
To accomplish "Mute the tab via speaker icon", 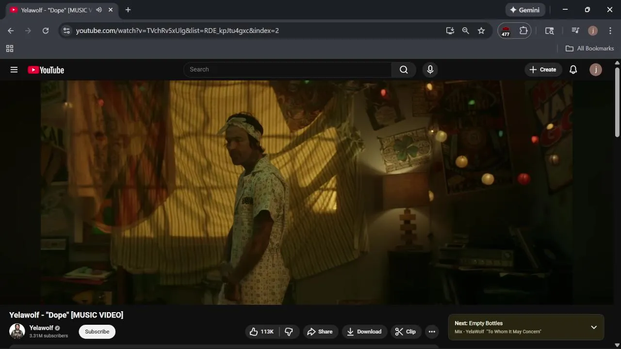I will [x=99, y=10].
